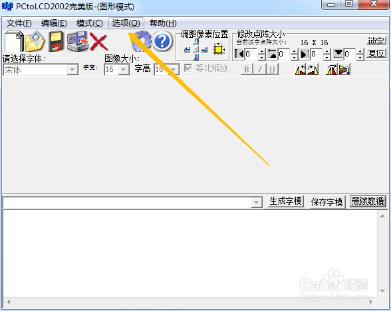Screen dimensions: 391x311
Task: Shift pixels down with the down arrow
Action: click(196, 57)
